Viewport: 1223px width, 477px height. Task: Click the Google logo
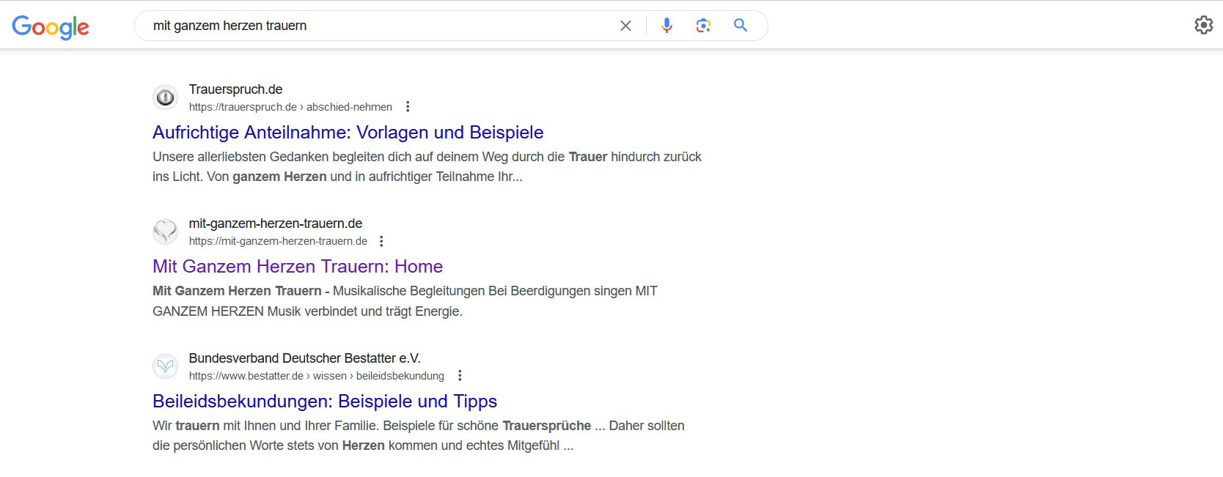pos(51,26)
